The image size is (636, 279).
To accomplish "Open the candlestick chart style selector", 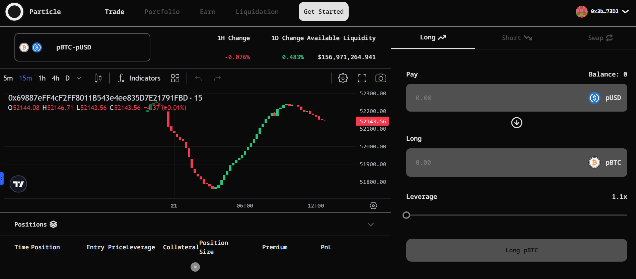I will (x=98, y=78).
